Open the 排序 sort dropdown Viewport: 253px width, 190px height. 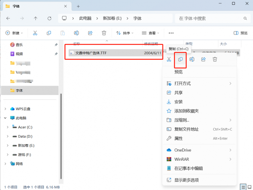[125, 33]
